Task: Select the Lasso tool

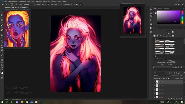Action: (x=2, y=15)
